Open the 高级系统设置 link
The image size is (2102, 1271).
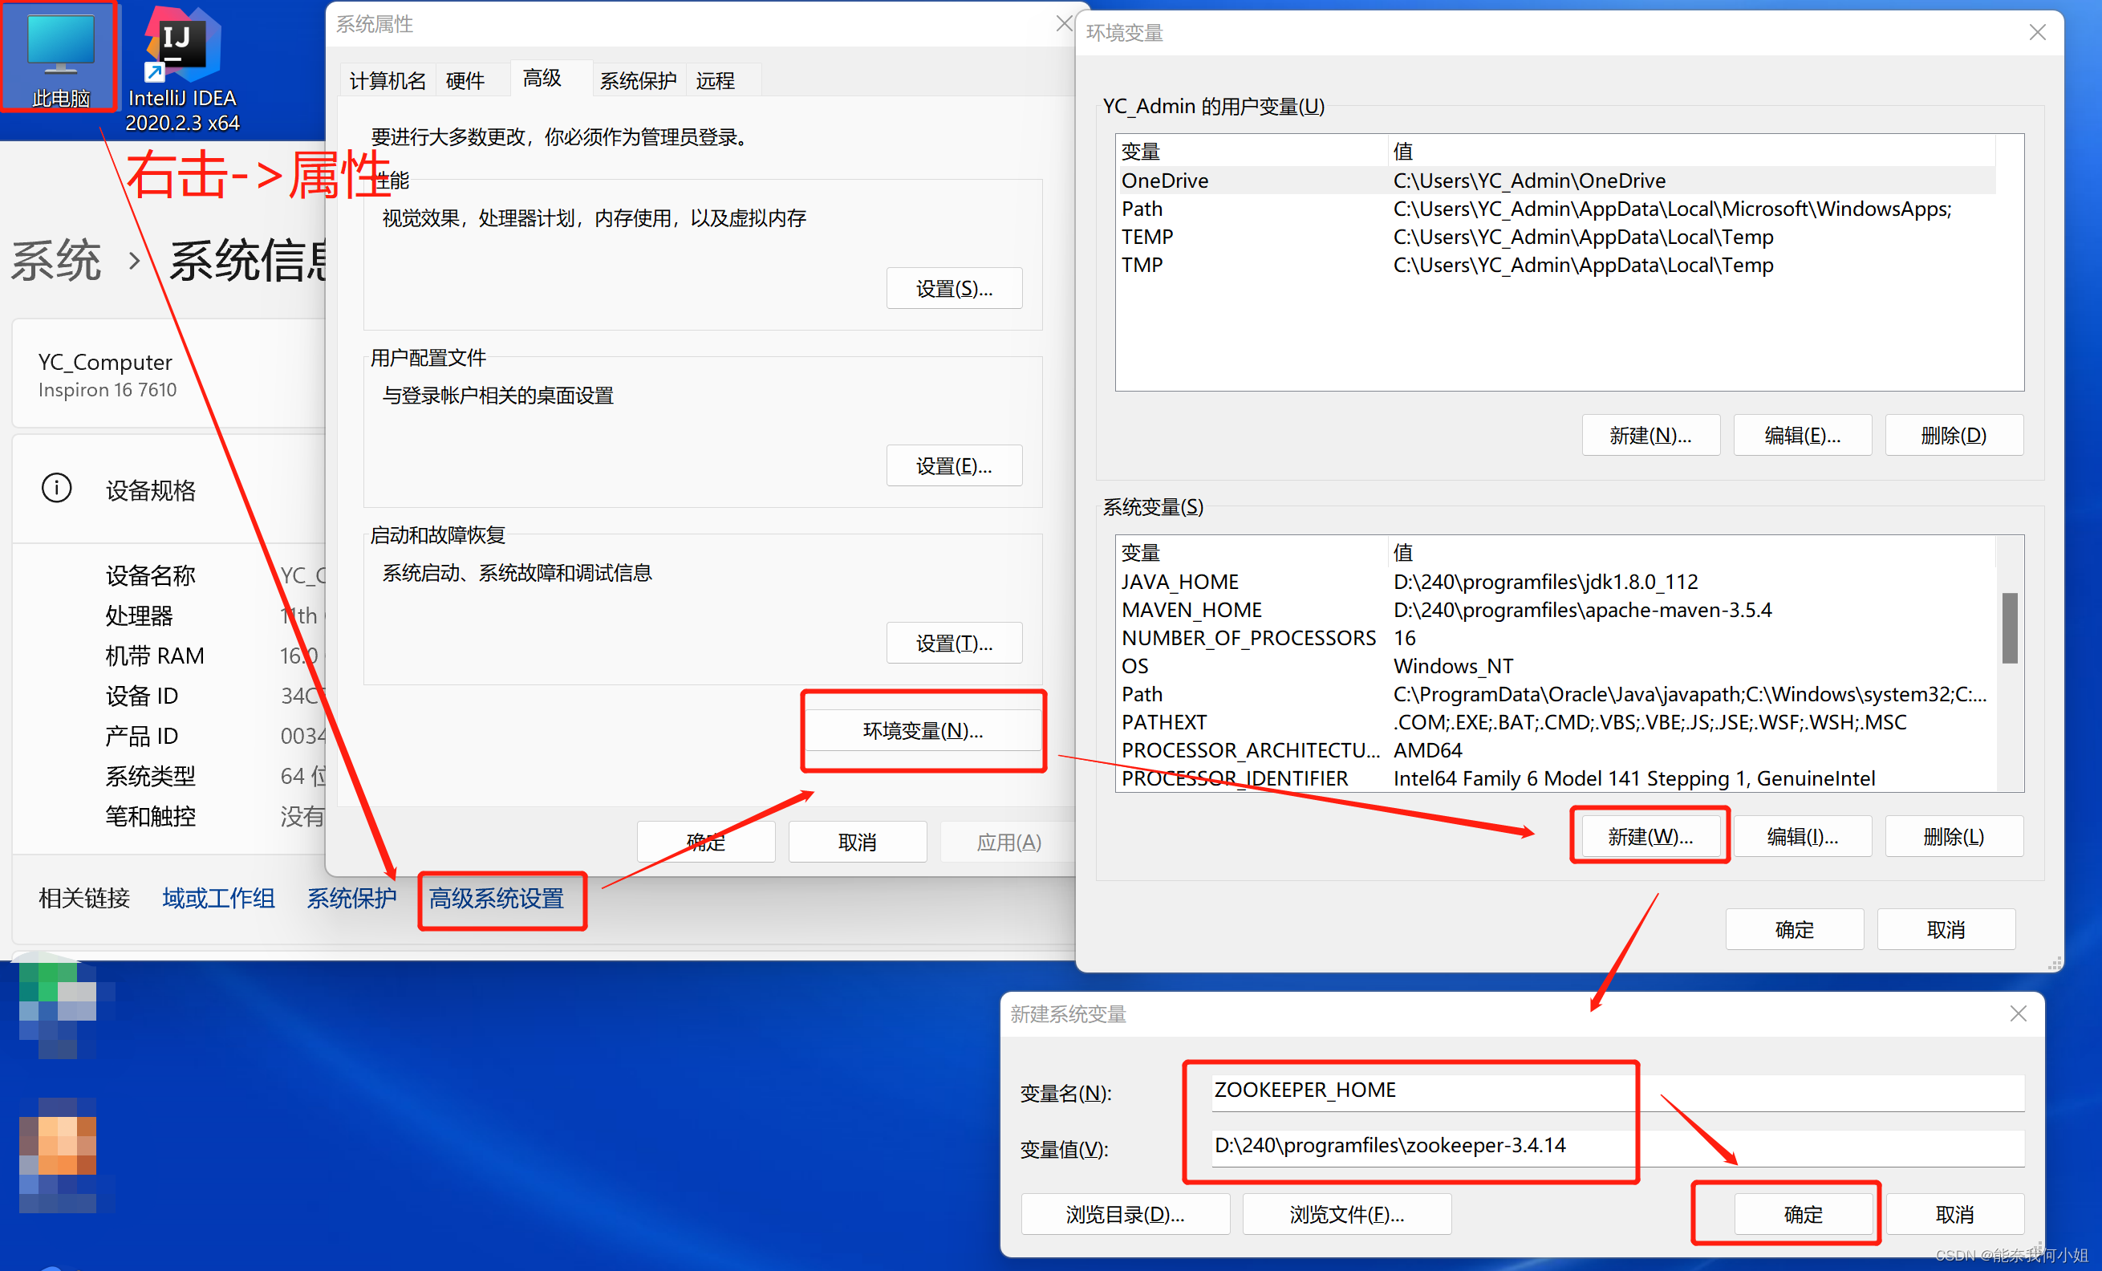pyautogui.click(x=501, y=899)
